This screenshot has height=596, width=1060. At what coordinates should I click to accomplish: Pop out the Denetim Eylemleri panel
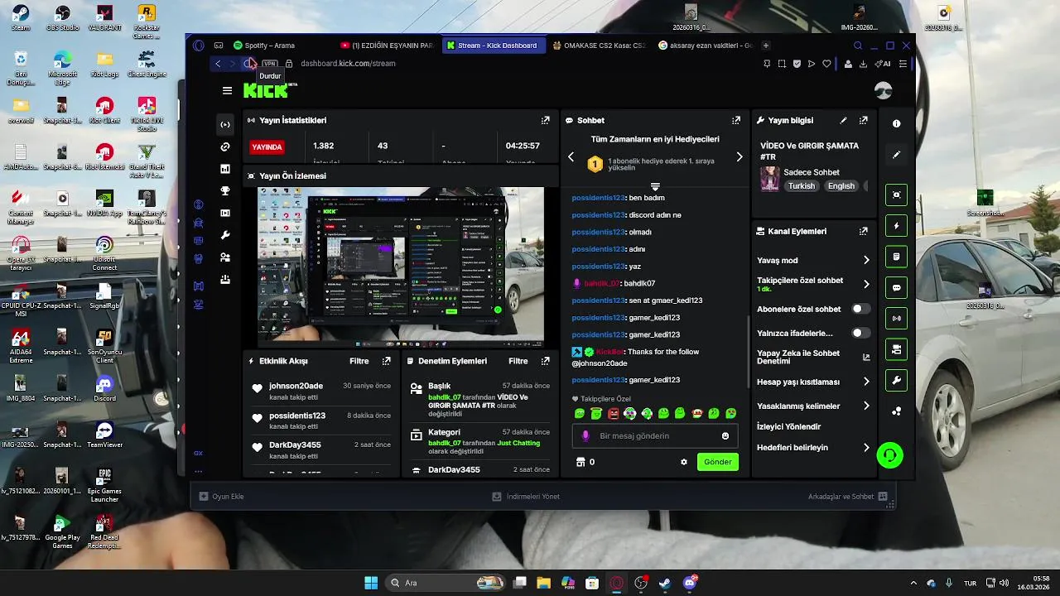pyautogui.click(x=545, y=361)
